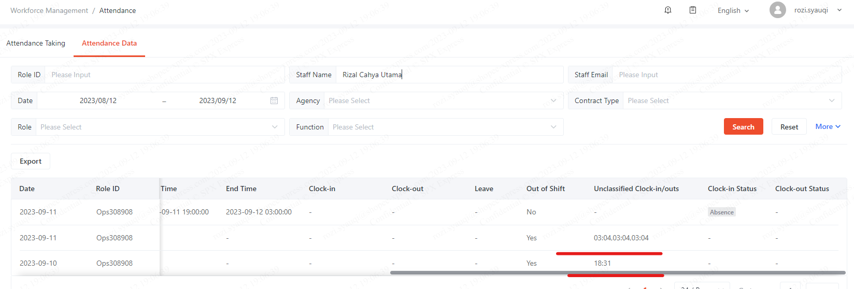Click the Workforce Management breadcrumb
Image resolution: width=854 pixels, height=289 pixels.
coord(49,10)
